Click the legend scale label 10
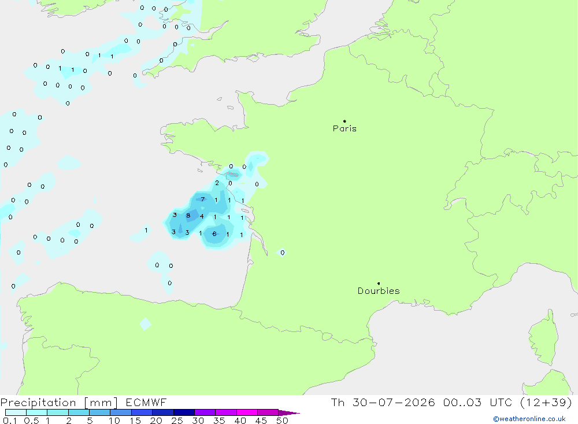 [x=114, y=421]
